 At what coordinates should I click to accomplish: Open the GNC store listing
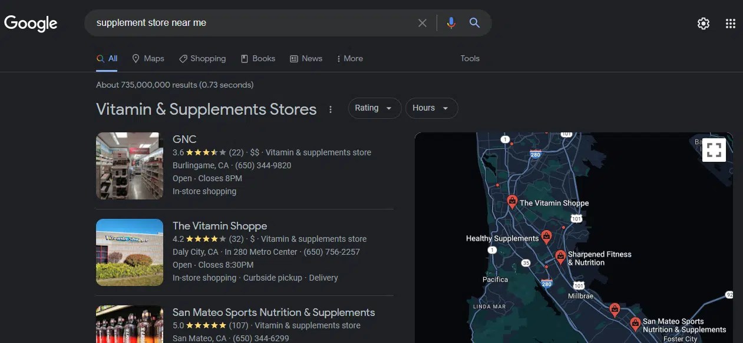click(184, 139)
